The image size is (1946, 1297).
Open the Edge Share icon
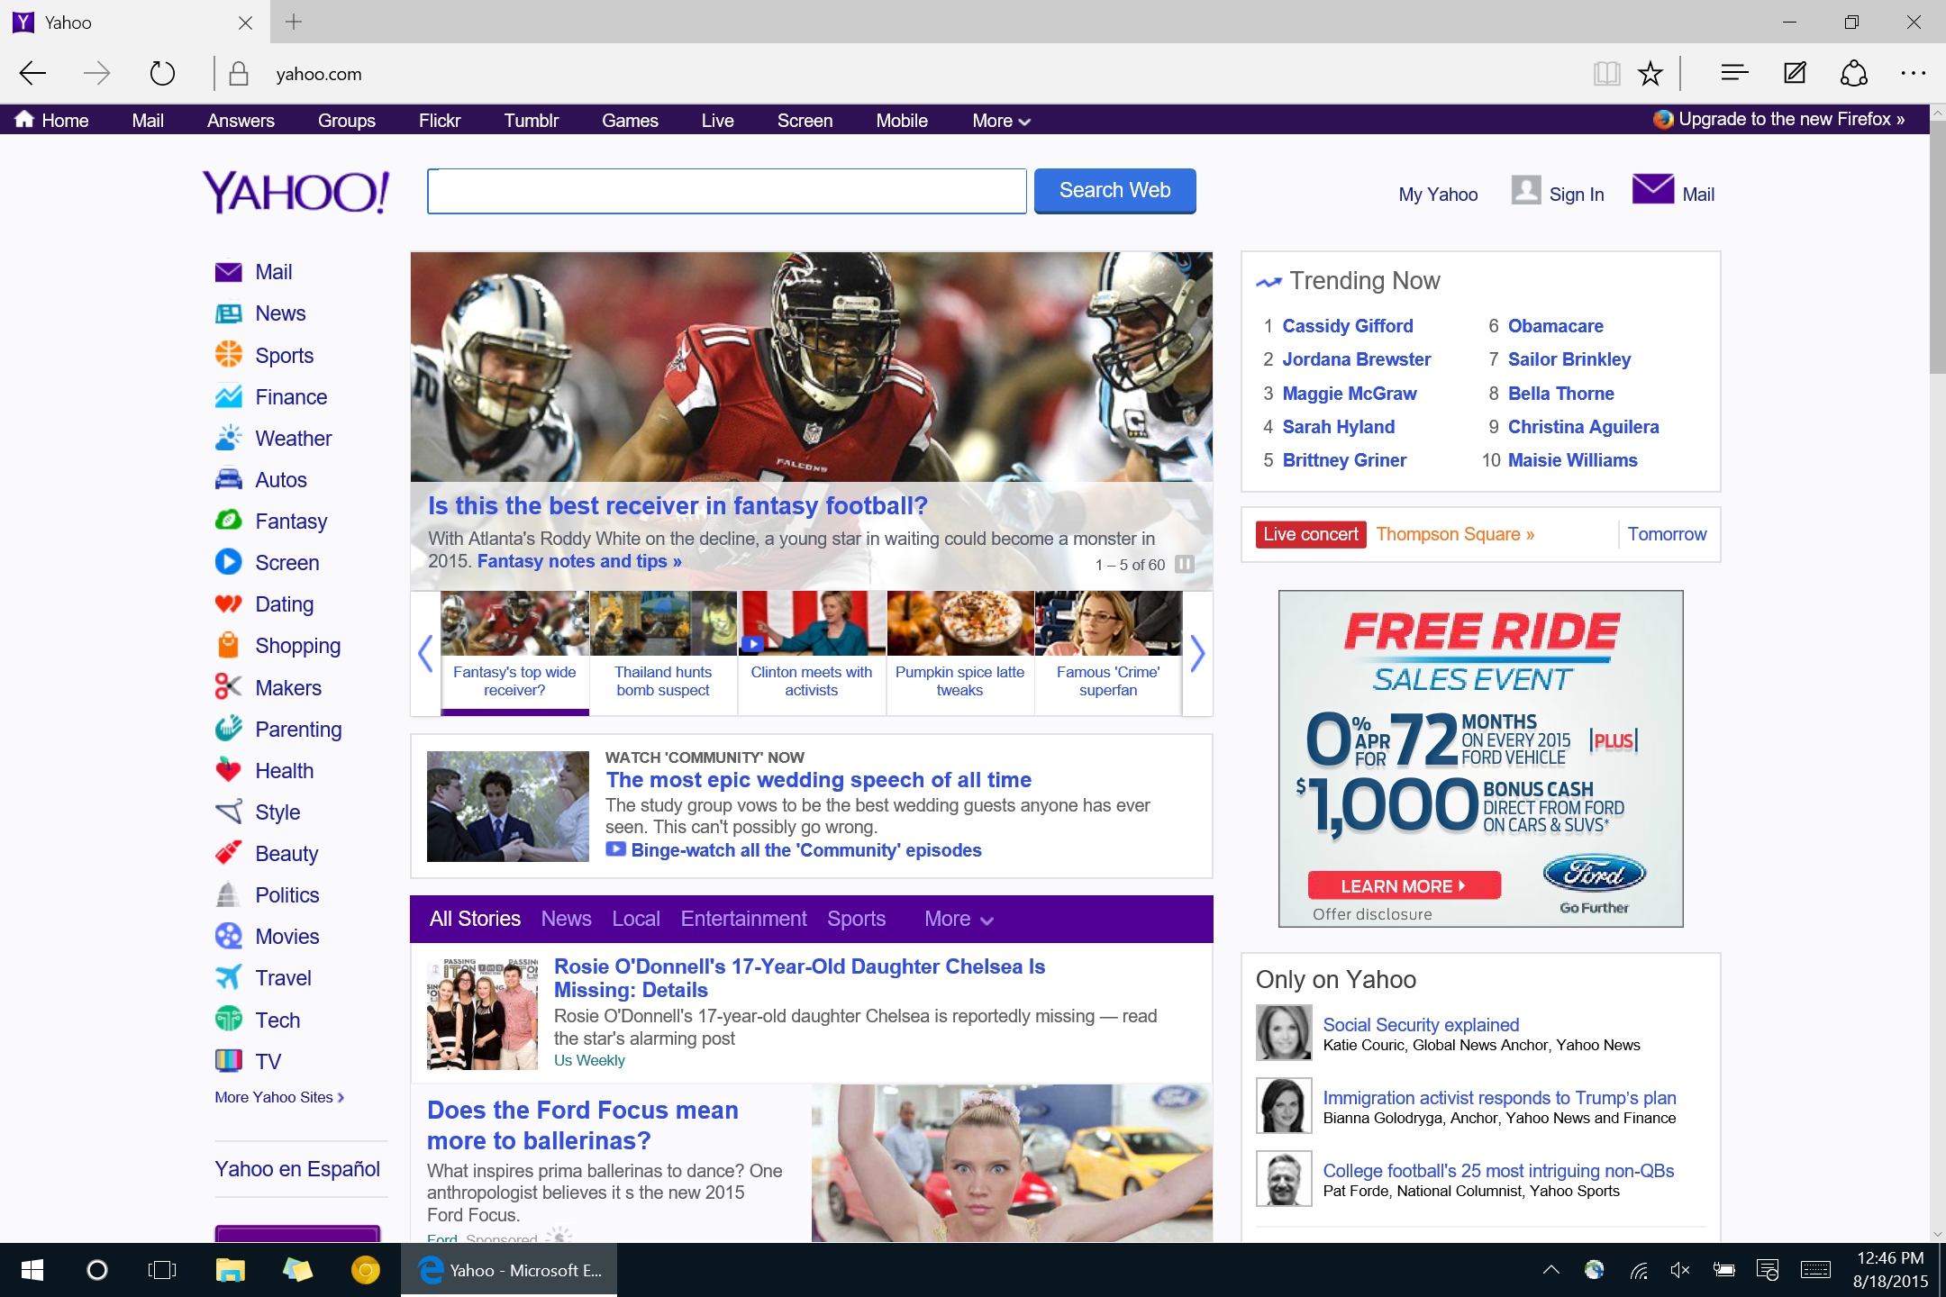click(1853, 73)
